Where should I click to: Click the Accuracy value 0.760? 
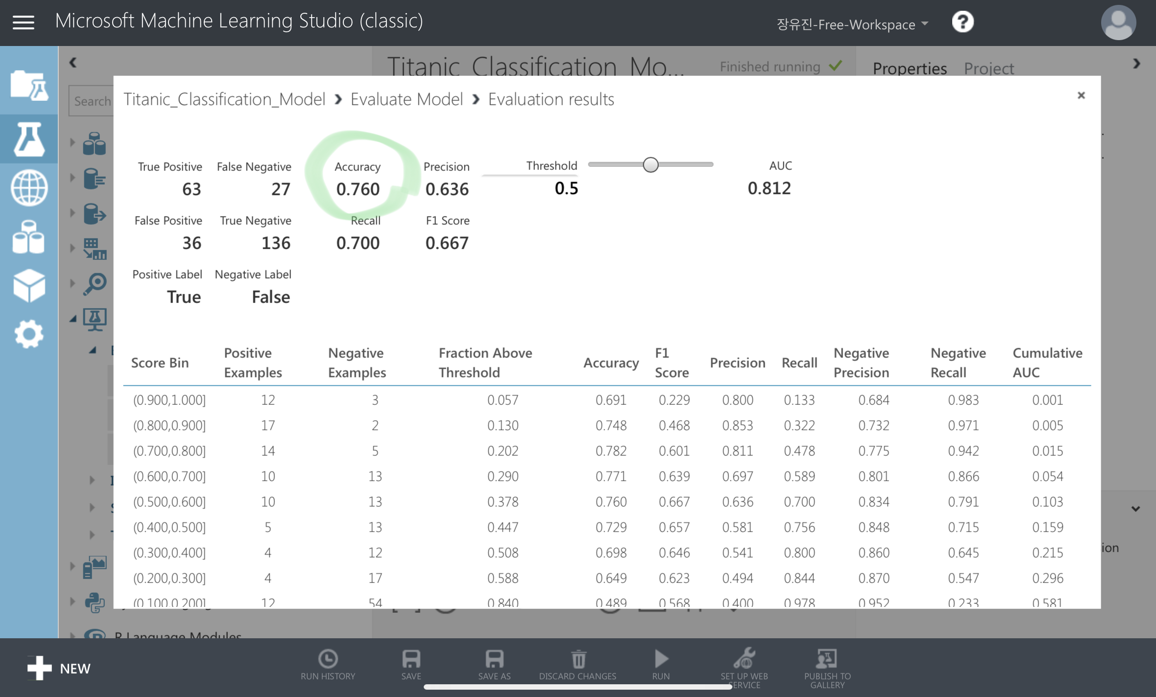pyautogui.click(x=358, y=189)
